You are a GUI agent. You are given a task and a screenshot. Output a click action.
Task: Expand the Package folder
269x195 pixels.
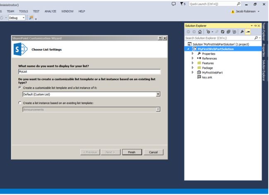192,67
